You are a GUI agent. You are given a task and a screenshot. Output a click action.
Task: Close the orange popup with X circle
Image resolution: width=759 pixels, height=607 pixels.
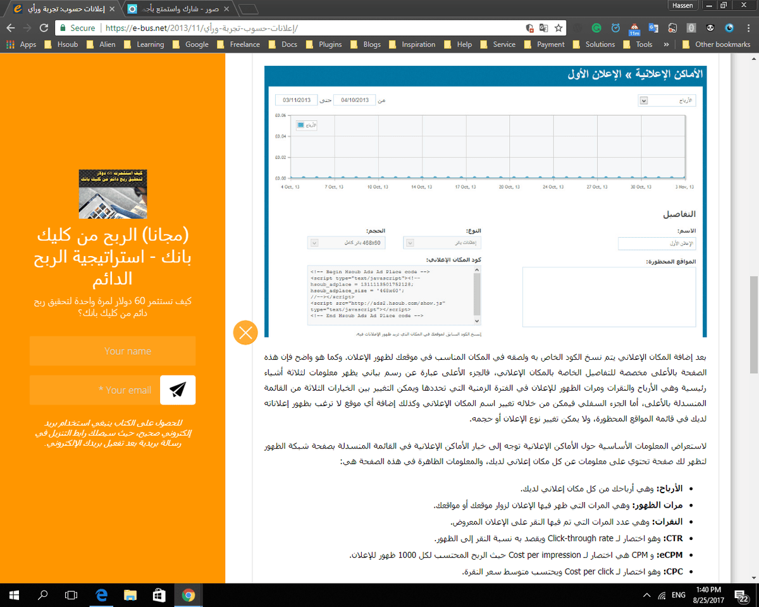pyautogui.click(x=245, y=332)
